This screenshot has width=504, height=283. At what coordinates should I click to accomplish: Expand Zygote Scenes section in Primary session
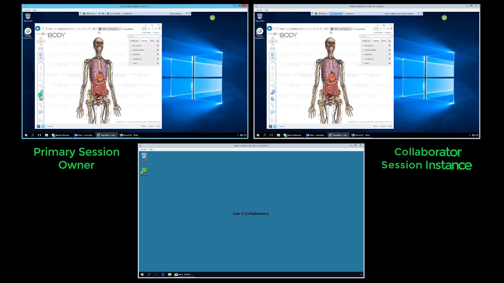pos(138,50)
